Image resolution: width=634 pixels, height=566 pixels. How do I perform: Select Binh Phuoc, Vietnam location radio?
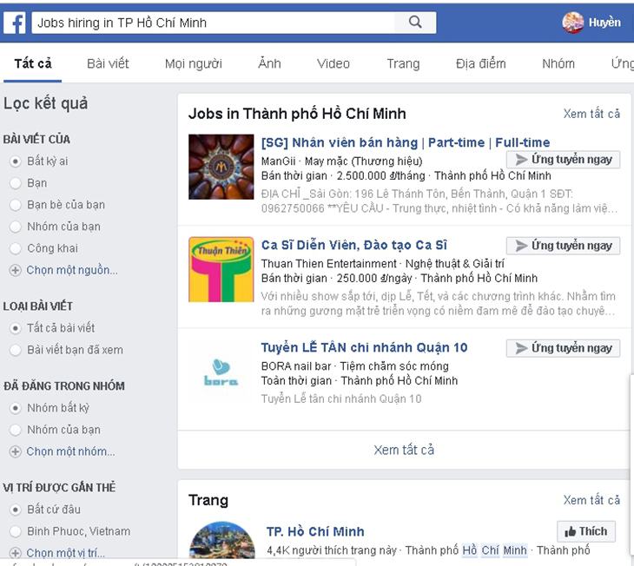15,531
